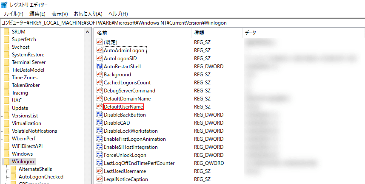Image resolution: width=365 pixels, height=184 pixels.
Task: Click the registry path address bar
Action: [x=182, y=23]
